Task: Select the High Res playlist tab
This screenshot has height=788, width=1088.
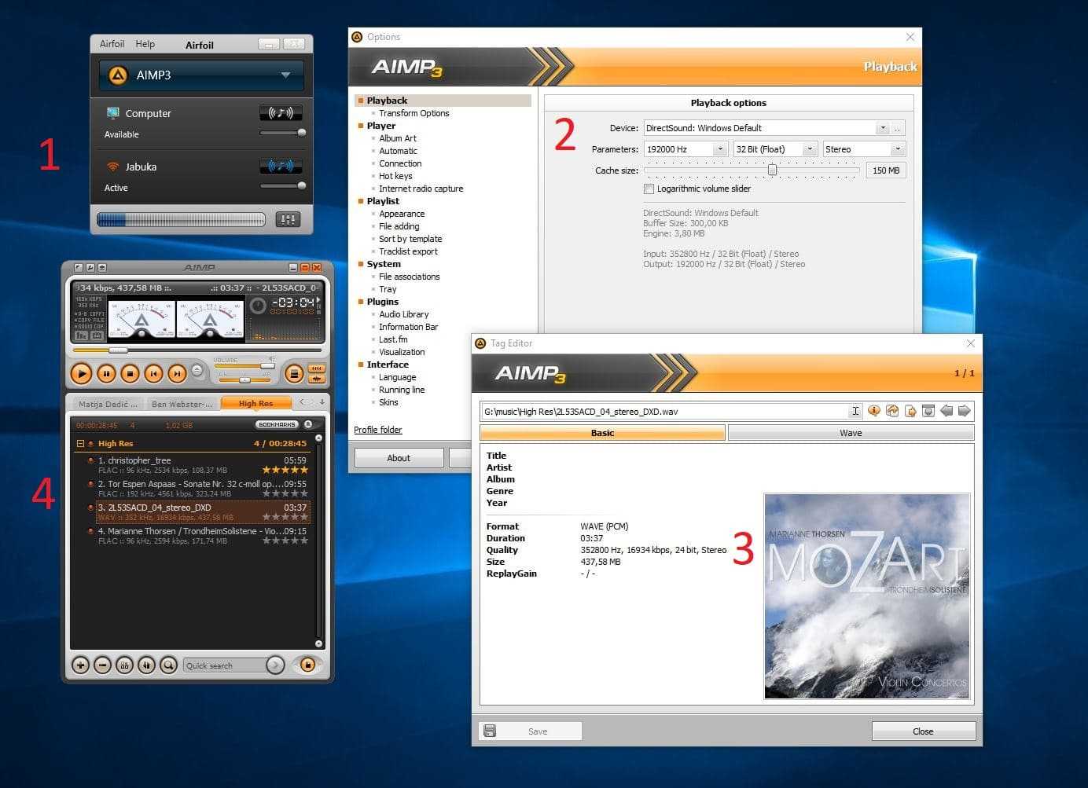Action: coord(255,403)
